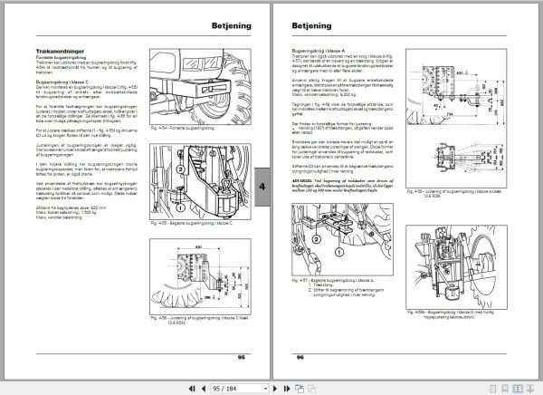Jump to the last page of the document

pyautogui.click(x=287, y=389)
